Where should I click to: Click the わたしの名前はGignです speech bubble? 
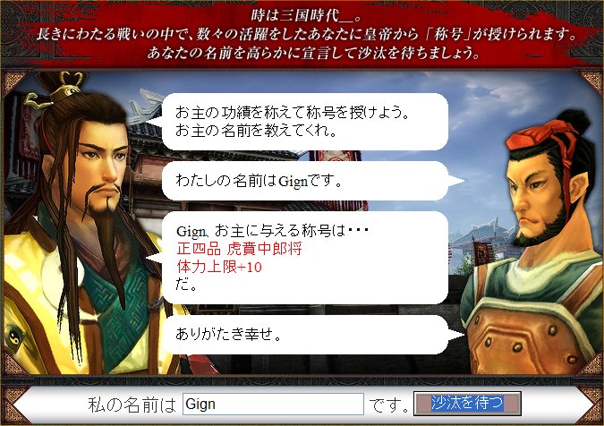click(x=312, y=181)
